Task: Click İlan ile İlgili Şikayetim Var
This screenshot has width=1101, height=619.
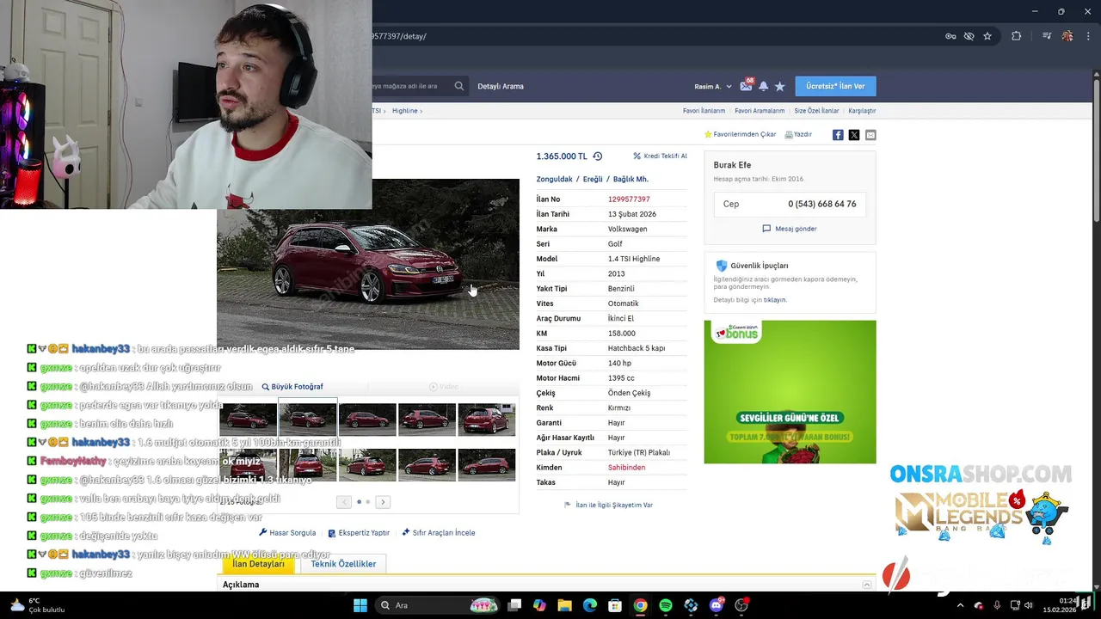Action: click(x=608, y=506)
